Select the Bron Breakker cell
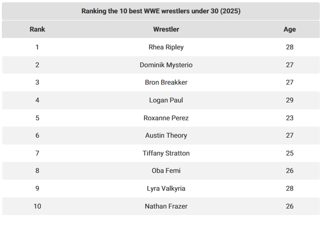The height and width of the screenshot is (233, 332). coord(166,83)
